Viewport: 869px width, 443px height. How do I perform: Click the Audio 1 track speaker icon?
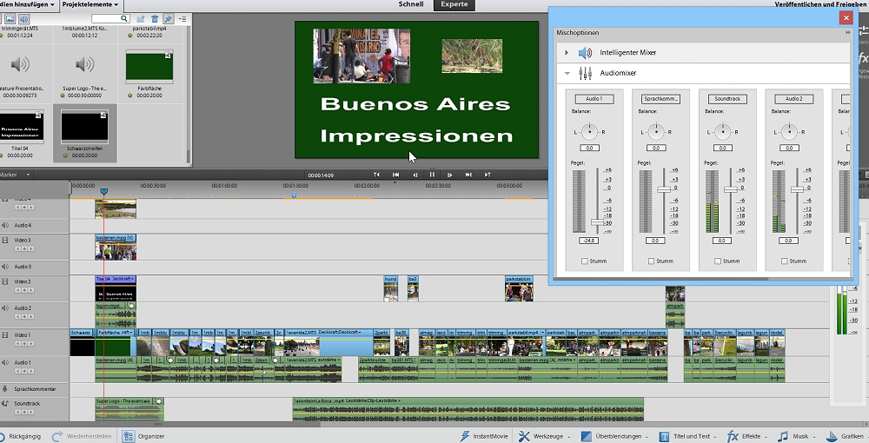[5, 362]
